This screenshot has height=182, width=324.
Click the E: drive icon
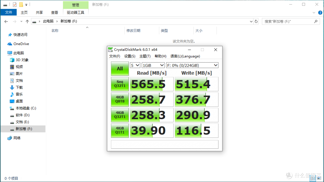(x=12, y=122)
